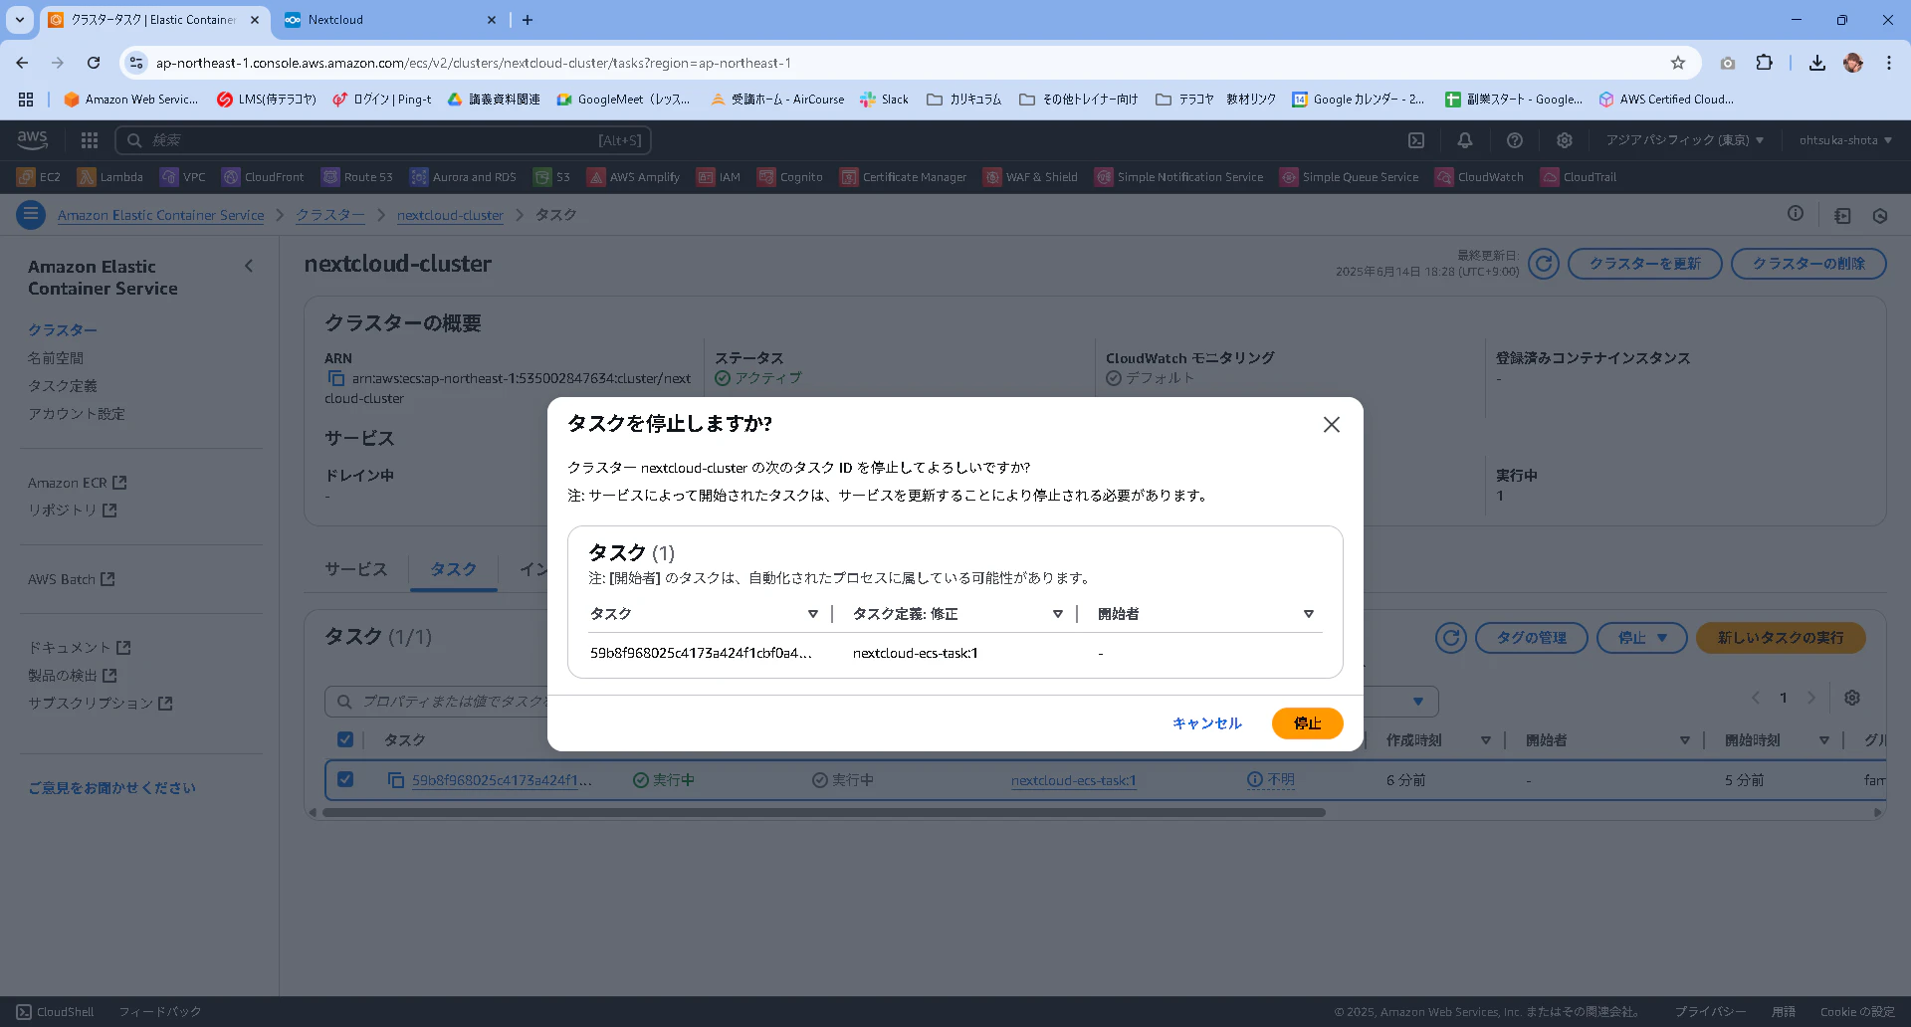Click 新しいタスクの実行 button

pyautogui.click(x=1781, y=638)
